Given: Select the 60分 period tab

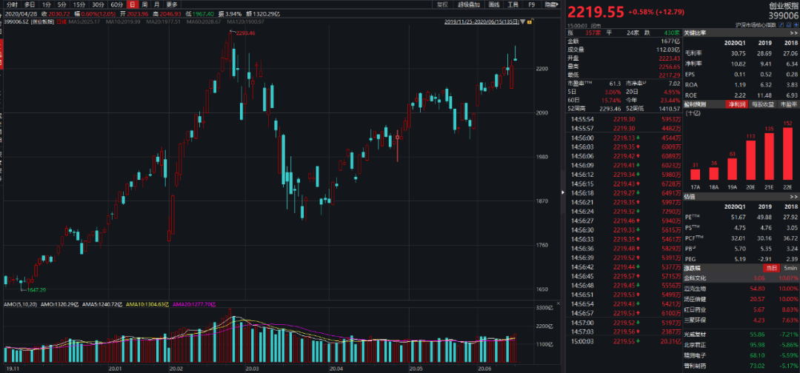Looking at the screenshot, I should [x=117, y=4].
